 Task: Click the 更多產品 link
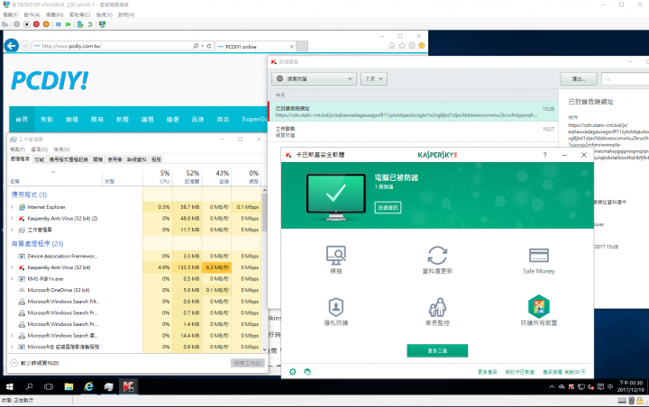pos(487,372)
